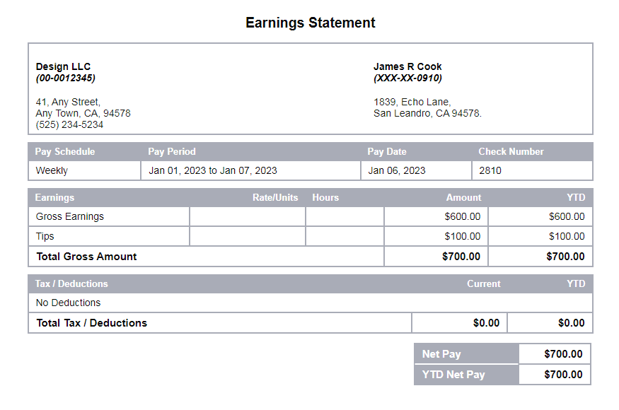Click the Total Gross Amount row

point(86,256)
